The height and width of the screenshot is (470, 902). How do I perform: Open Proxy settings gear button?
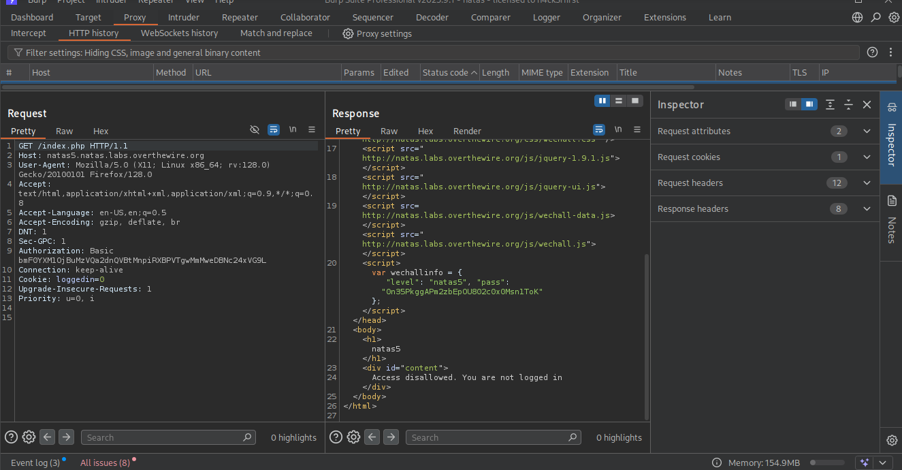click(377, 33)
